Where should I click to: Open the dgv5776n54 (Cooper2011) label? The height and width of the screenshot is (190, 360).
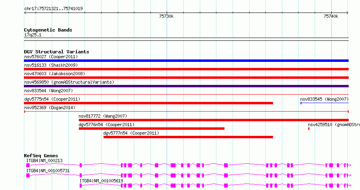(106, 125)
